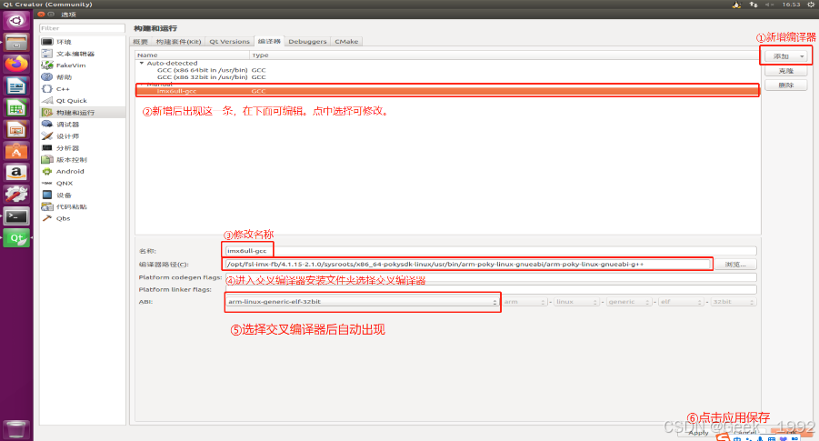Open the 'elf' format dropdown
The width and height of the screenshot is (819, 441).
click(681, 302)
